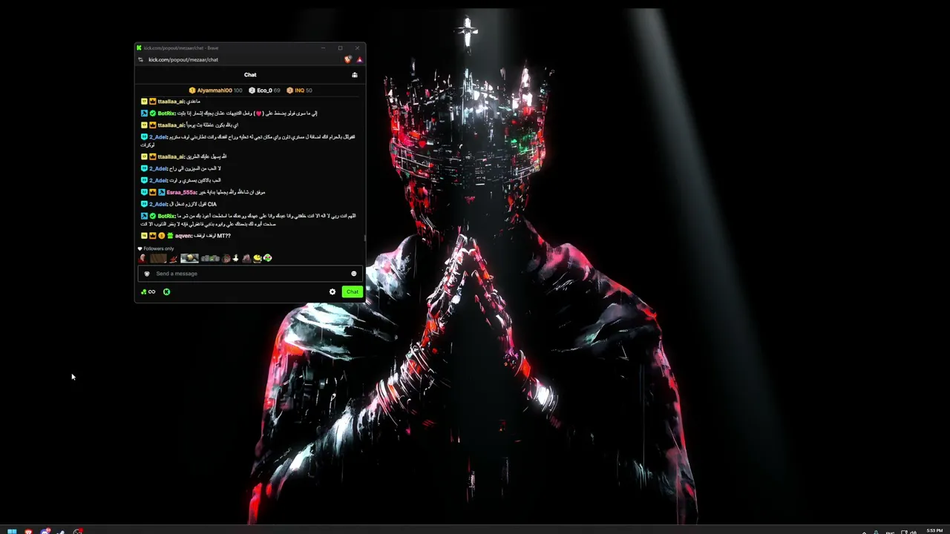Click the verified badge on the last BotRix message

152,216
